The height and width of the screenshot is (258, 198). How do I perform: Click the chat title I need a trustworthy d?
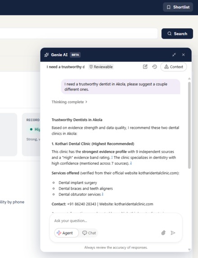(x=66, y=67)
